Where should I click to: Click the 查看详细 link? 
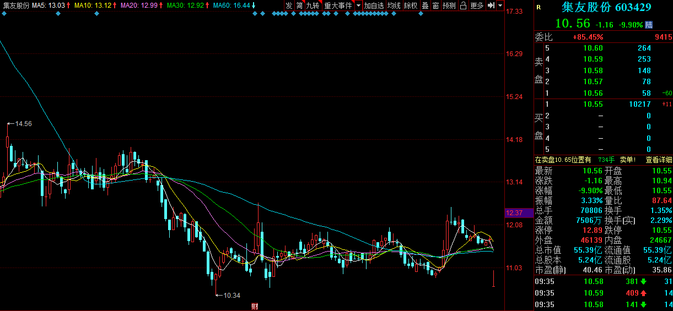(x=659, y=160)
